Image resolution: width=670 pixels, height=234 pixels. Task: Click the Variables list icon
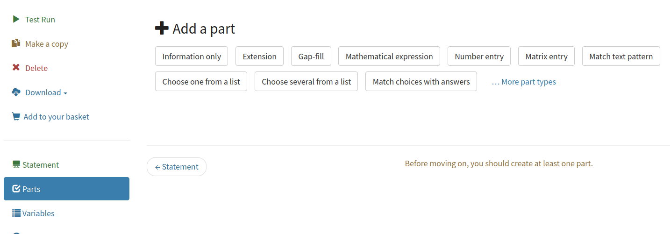16,213
